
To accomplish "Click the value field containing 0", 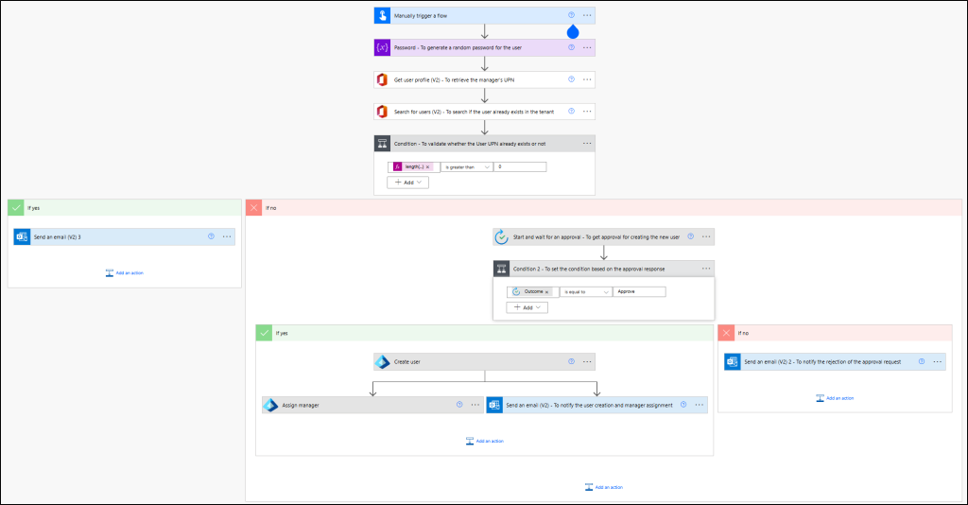I will (x=520, y=166).
